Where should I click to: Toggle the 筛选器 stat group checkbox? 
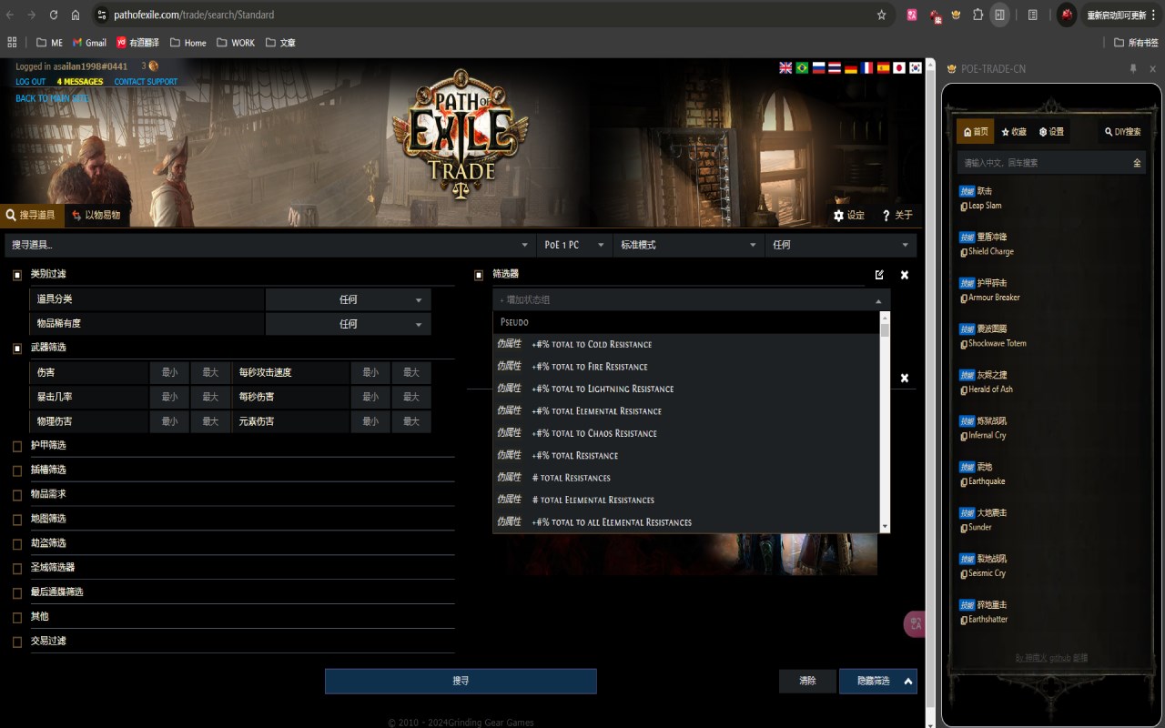pos(480,275)
